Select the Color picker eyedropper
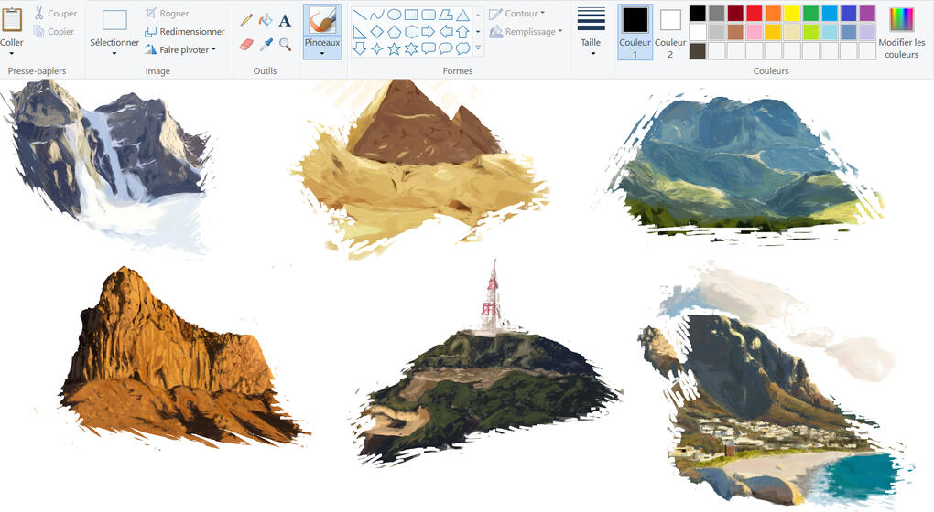Screen dimensions: 934x512 [266, 44]
